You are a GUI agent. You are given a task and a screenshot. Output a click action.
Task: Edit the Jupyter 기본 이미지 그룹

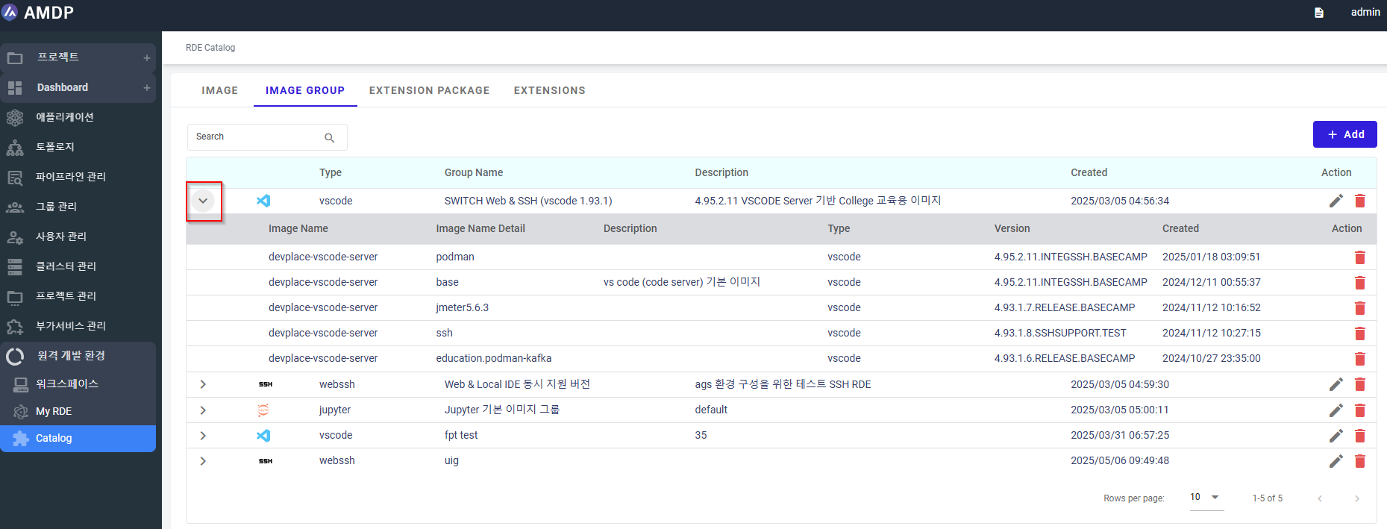(x=1336, y=410)
